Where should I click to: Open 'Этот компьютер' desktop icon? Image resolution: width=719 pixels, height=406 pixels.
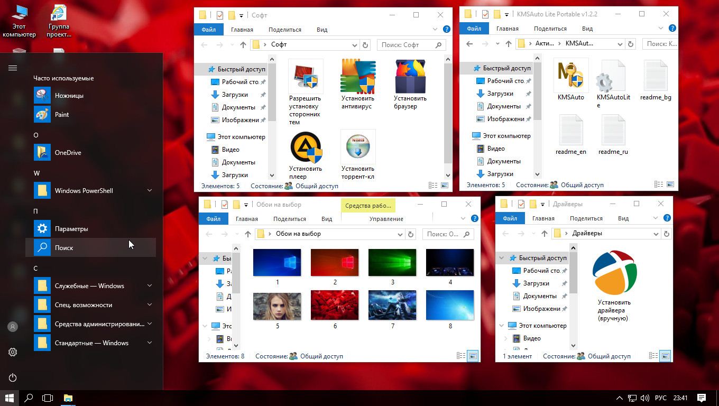pos(19,21)
